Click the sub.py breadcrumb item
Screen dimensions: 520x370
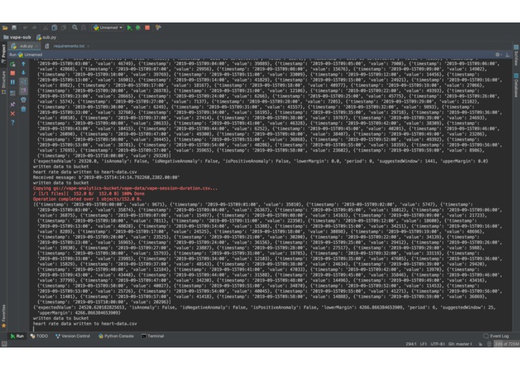(x=46, y=37)
